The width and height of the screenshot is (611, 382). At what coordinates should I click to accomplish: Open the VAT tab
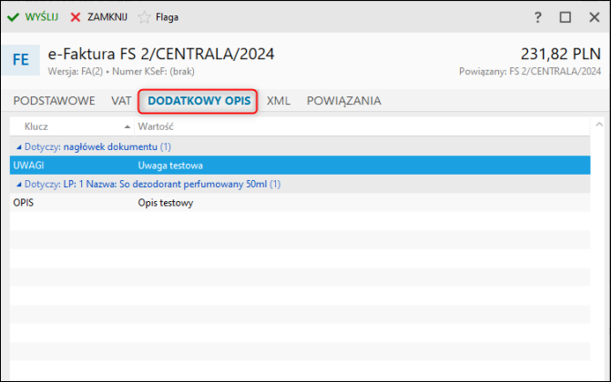(x=121, y=101)
